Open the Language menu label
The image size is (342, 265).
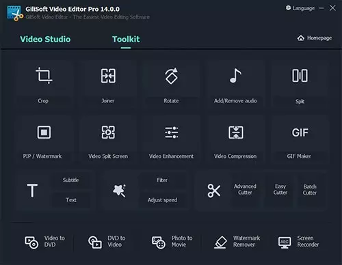click(x=304, y=8)
